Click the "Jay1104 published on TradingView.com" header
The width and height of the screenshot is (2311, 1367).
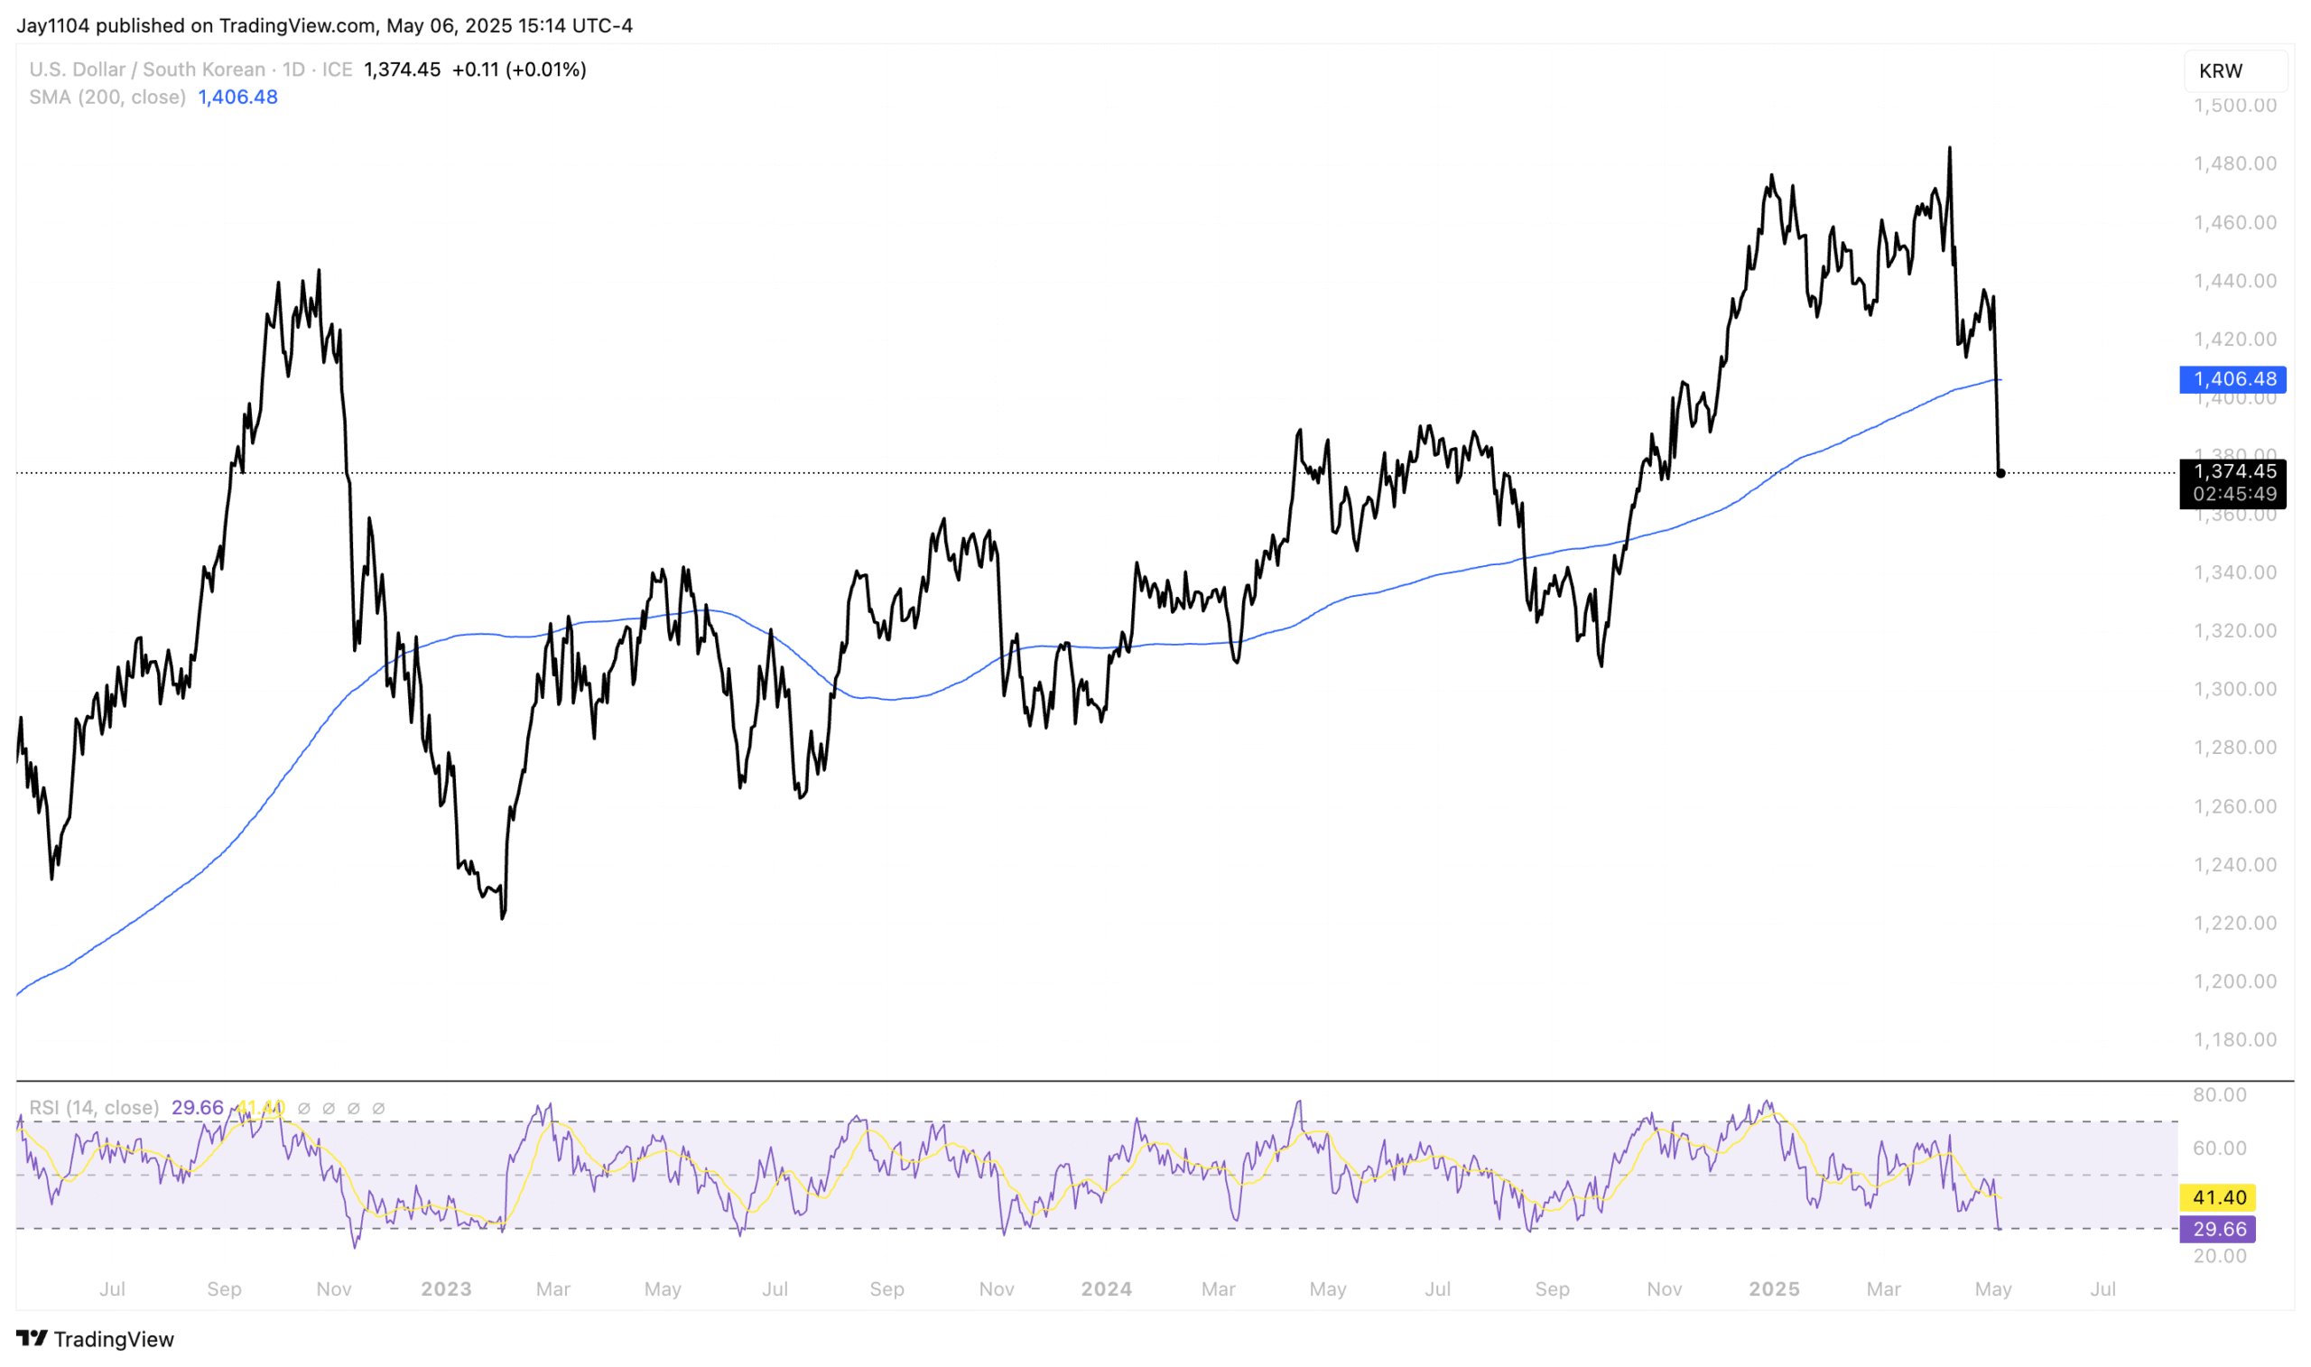(196, 26)
